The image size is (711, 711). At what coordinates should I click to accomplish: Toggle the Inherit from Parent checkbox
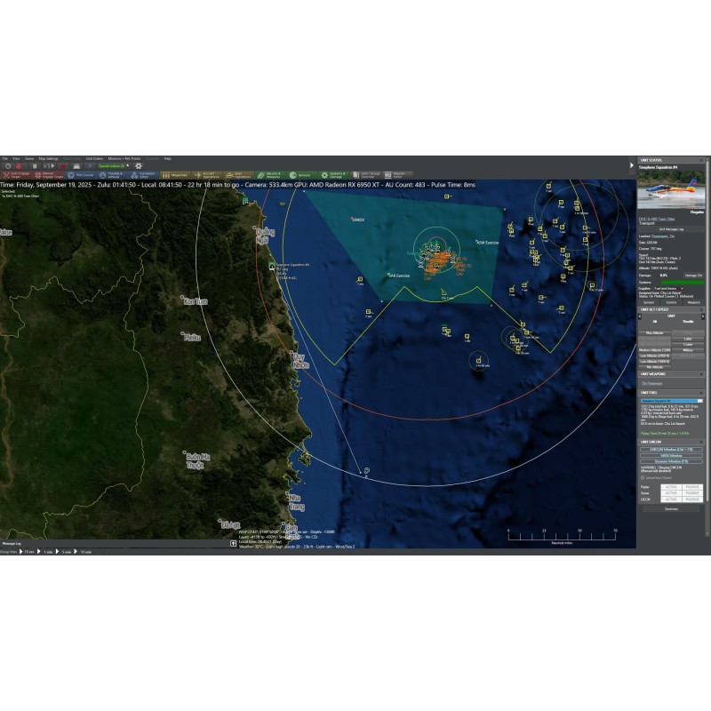(643, 477)
